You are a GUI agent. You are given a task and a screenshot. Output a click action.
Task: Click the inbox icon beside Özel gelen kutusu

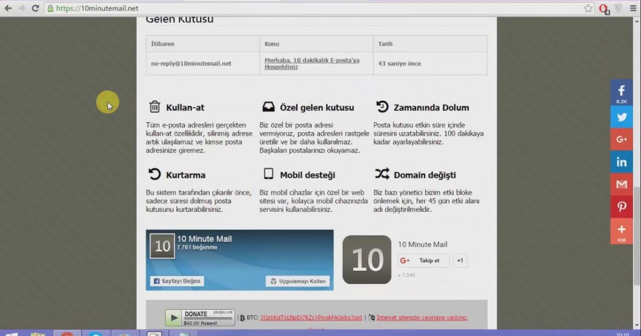[x=269, y=107]
